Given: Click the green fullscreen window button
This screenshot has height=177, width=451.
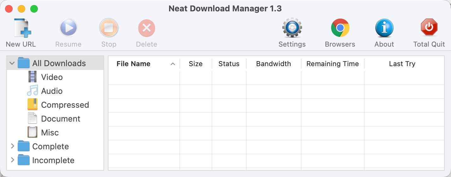Looking at the screenshot, I should pyautogui.click(x=34, y=9).
